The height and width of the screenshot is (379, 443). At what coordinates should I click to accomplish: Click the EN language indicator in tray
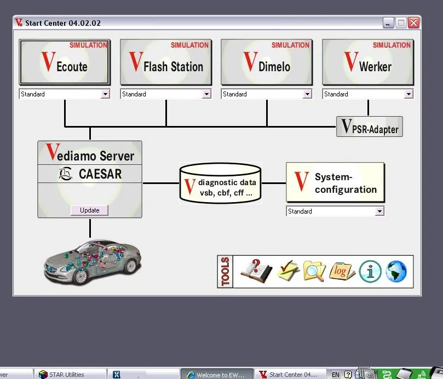point(335,375)
